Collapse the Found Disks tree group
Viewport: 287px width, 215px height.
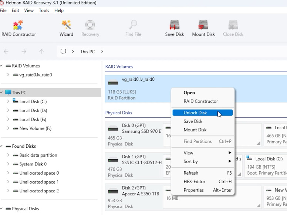pos(1,146)
